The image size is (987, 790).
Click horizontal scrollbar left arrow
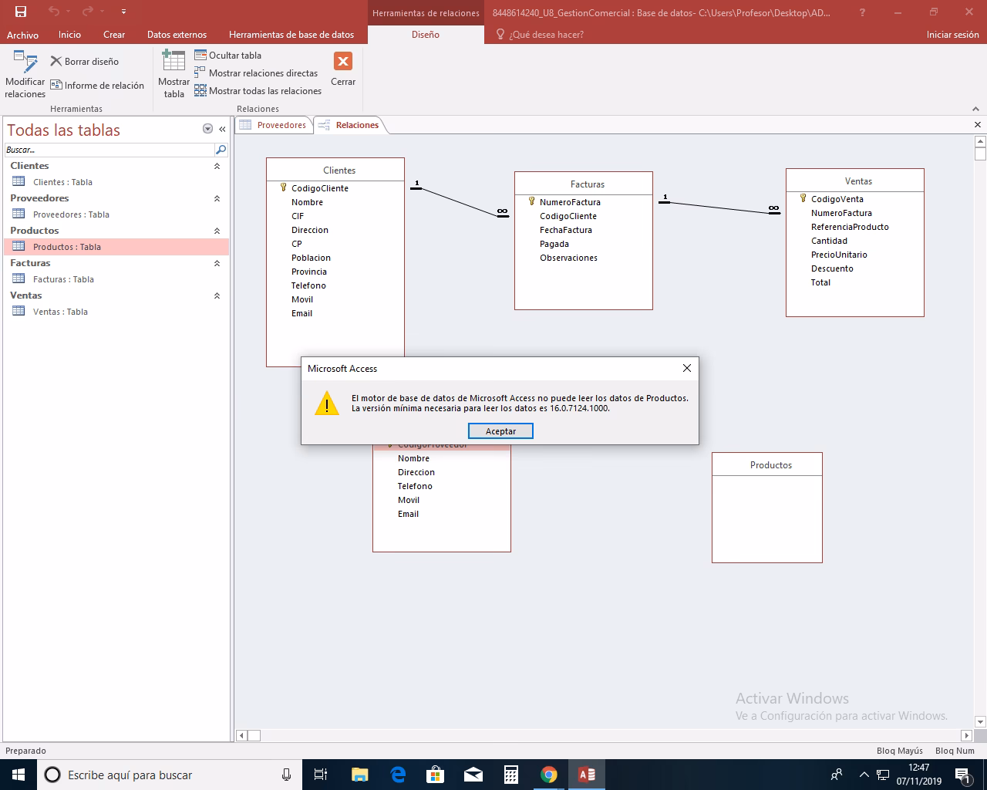241,735
